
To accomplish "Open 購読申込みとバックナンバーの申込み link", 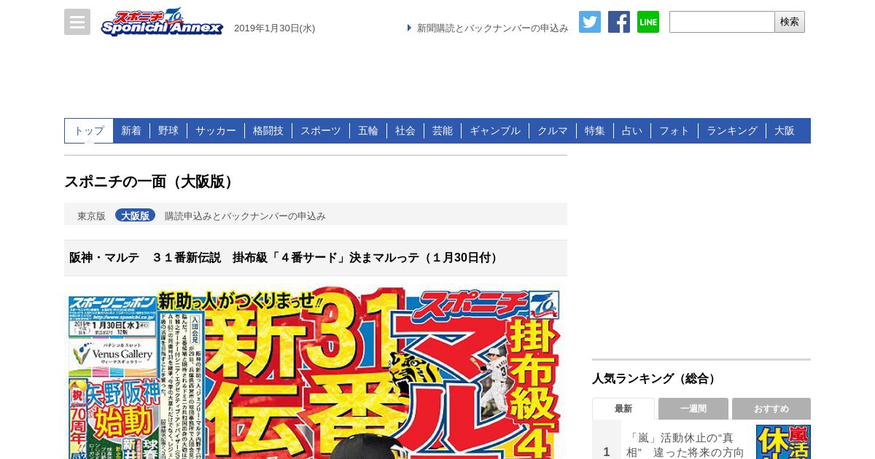I will tap(245, 216).
